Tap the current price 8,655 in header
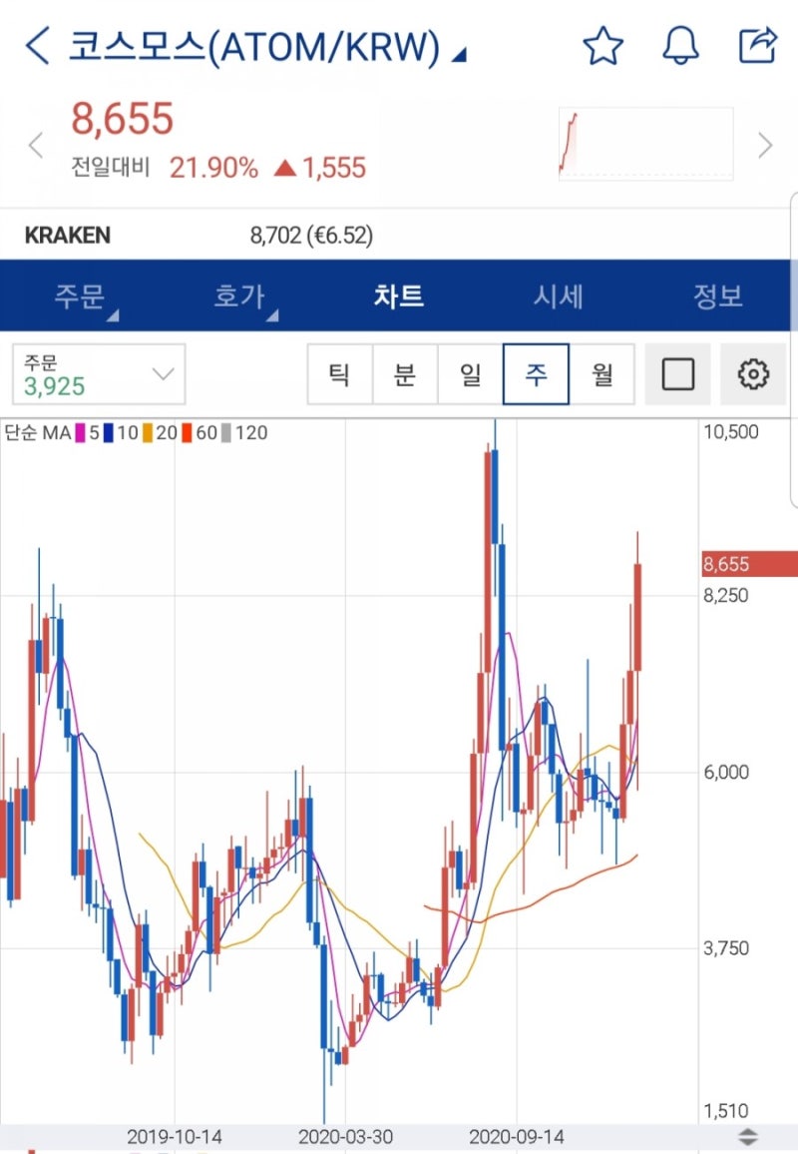This screenshot has width=798, height=1154. coord(122,119)
